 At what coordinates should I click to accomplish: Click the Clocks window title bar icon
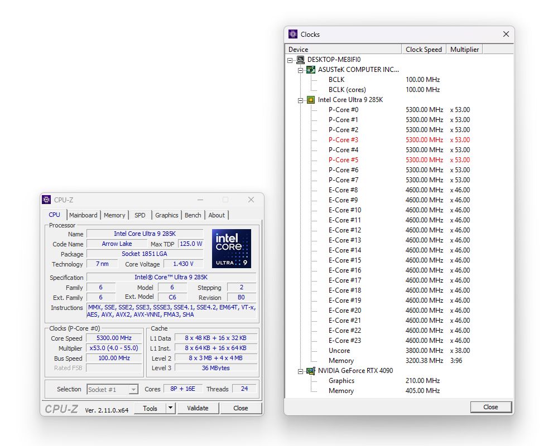293,34
